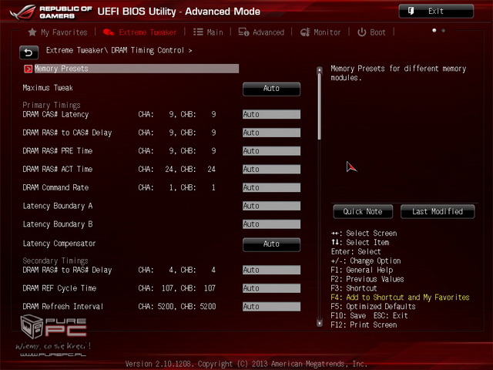The height and width of the screenshot is (370, 493).
Task: Click the 'F5: Optimized Defaults' hint
Action: (x=373, y=307)
